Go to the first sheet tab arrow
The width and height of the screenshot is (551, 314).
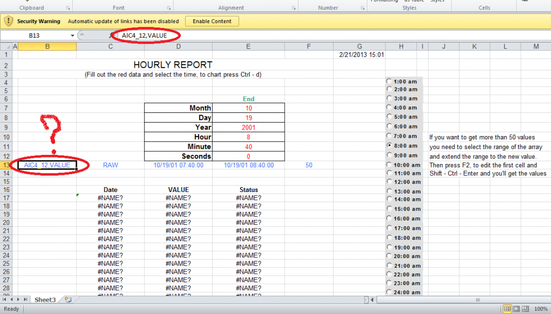click(5, 299)
